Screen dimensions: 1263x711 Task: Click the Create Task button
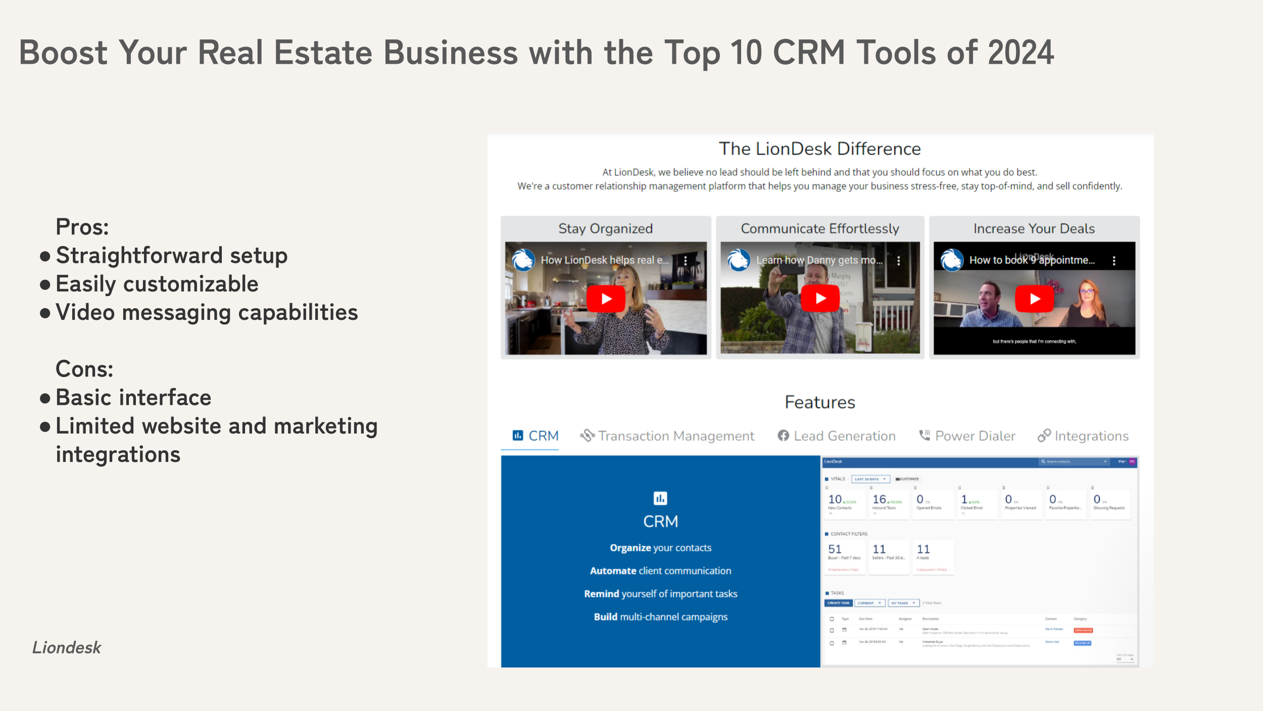(x=838, y=603)
